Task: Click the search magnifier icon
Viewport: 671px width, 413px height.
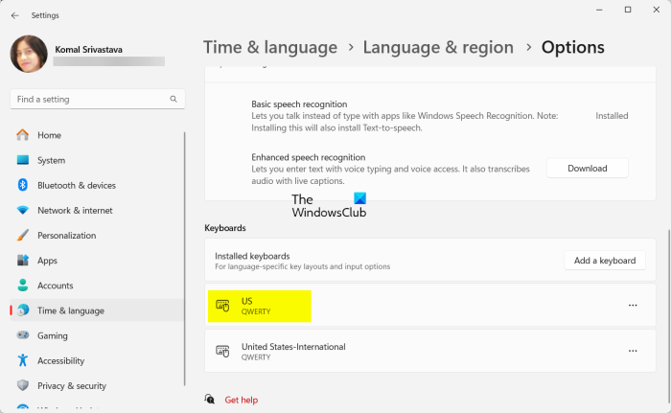Action: click(174, 99)
